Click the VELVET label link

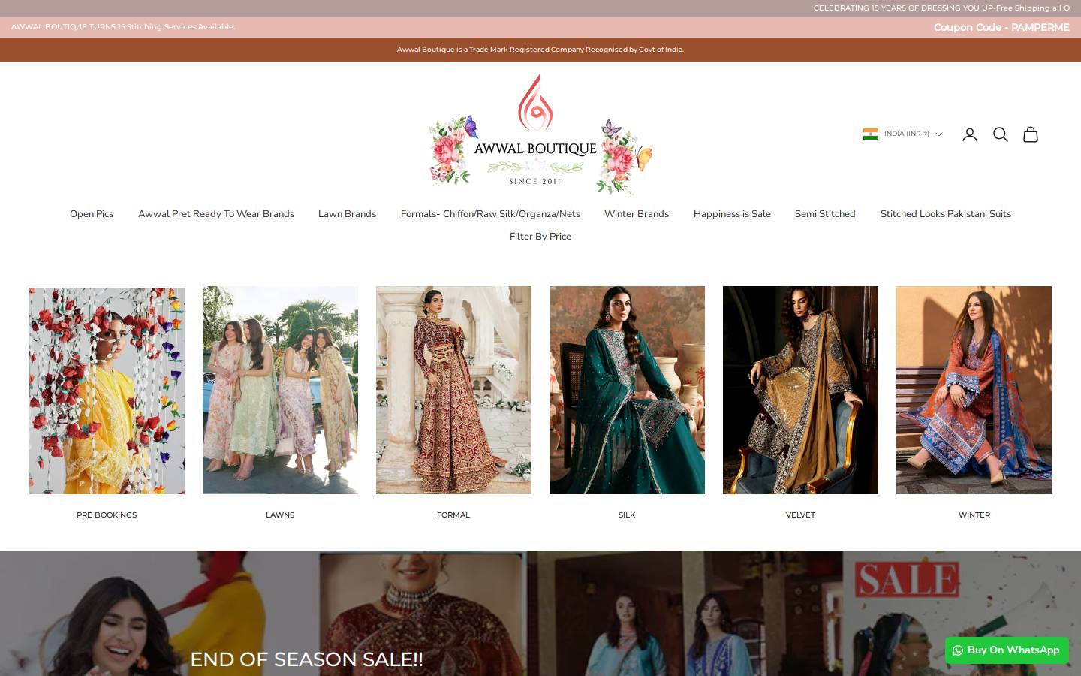tap(800, 515)
